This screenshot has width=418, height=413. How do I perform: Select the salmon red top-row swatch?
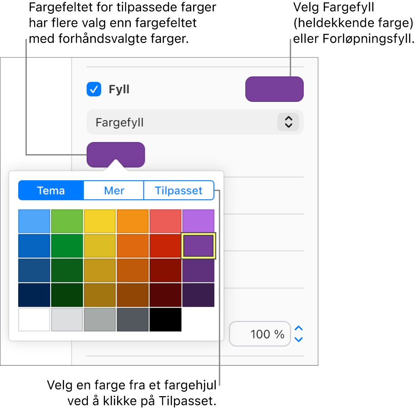tap(165, 222)
